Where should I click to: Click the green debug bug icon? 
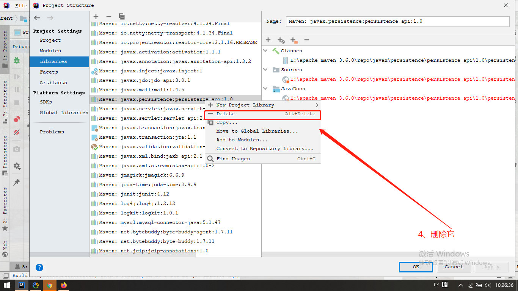click(x=17, y=60)
